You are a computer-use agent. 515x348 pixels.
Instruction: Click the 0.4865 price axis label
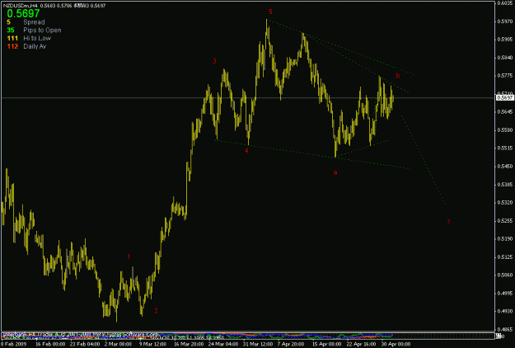[x=505, y=330]
